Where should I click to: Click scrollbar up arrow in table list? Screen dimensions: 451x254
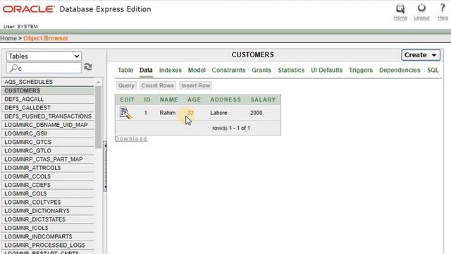pos(99,82)
